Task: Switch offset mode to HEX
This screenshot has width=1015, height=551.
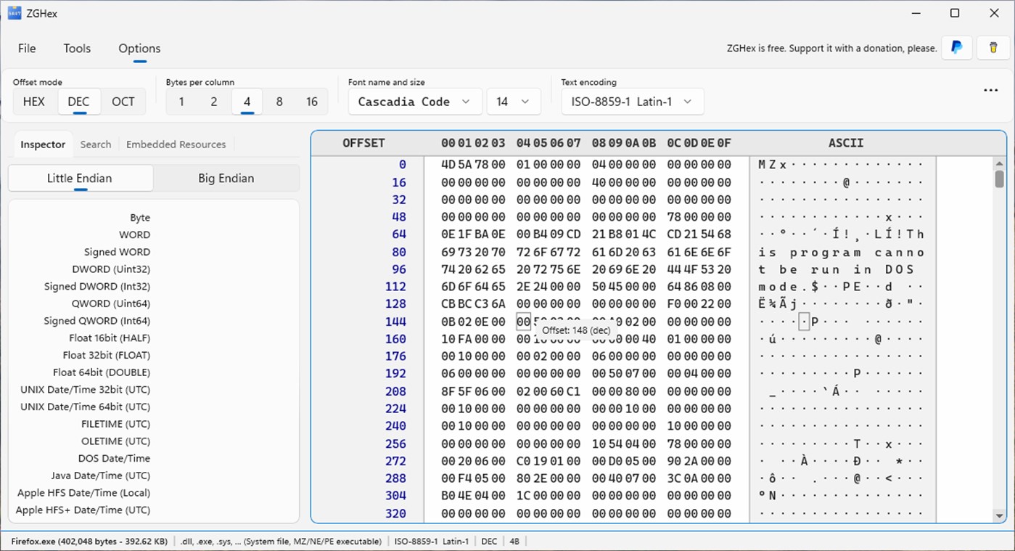Action: pos(34,102)
